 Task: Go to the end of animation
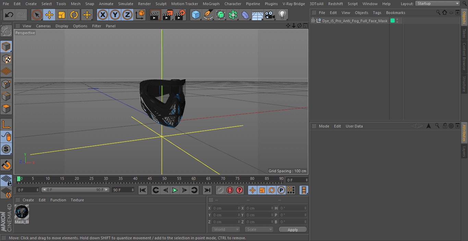click(x=207, y=190)
